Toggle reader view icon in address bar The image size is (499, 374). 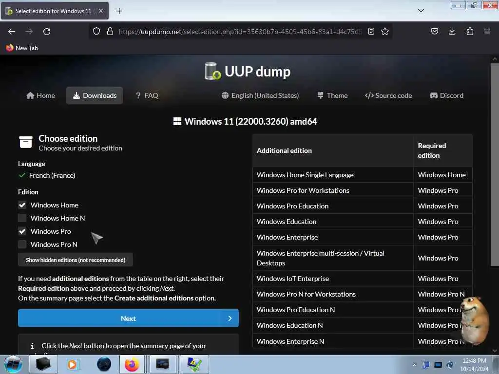[x=371, y=31]
